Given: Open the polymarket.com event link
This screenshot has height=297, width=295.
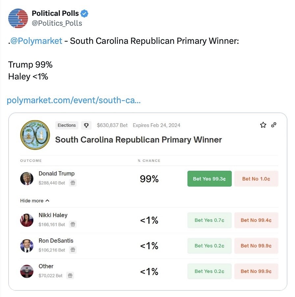Looking at the screenshot, I should coord(74,100).
